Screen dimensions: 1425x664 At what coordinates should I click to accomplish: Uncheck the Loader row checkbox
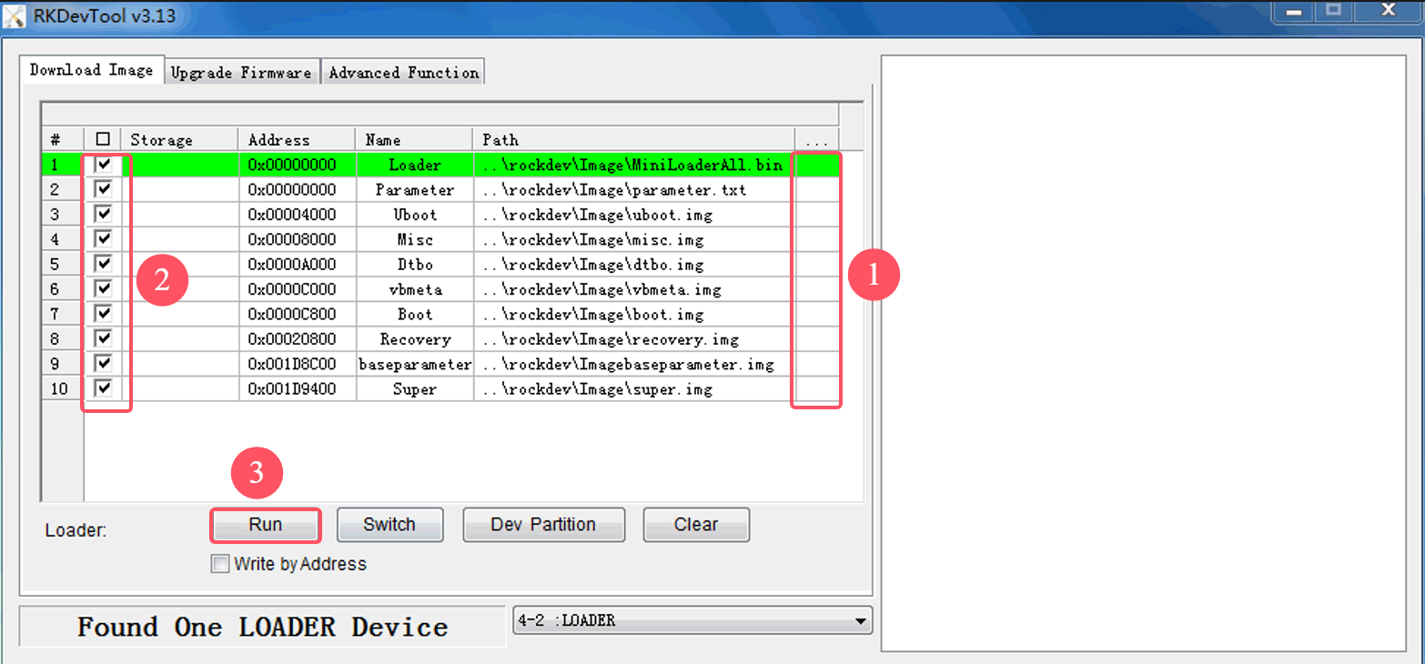(x=103, y=165)
